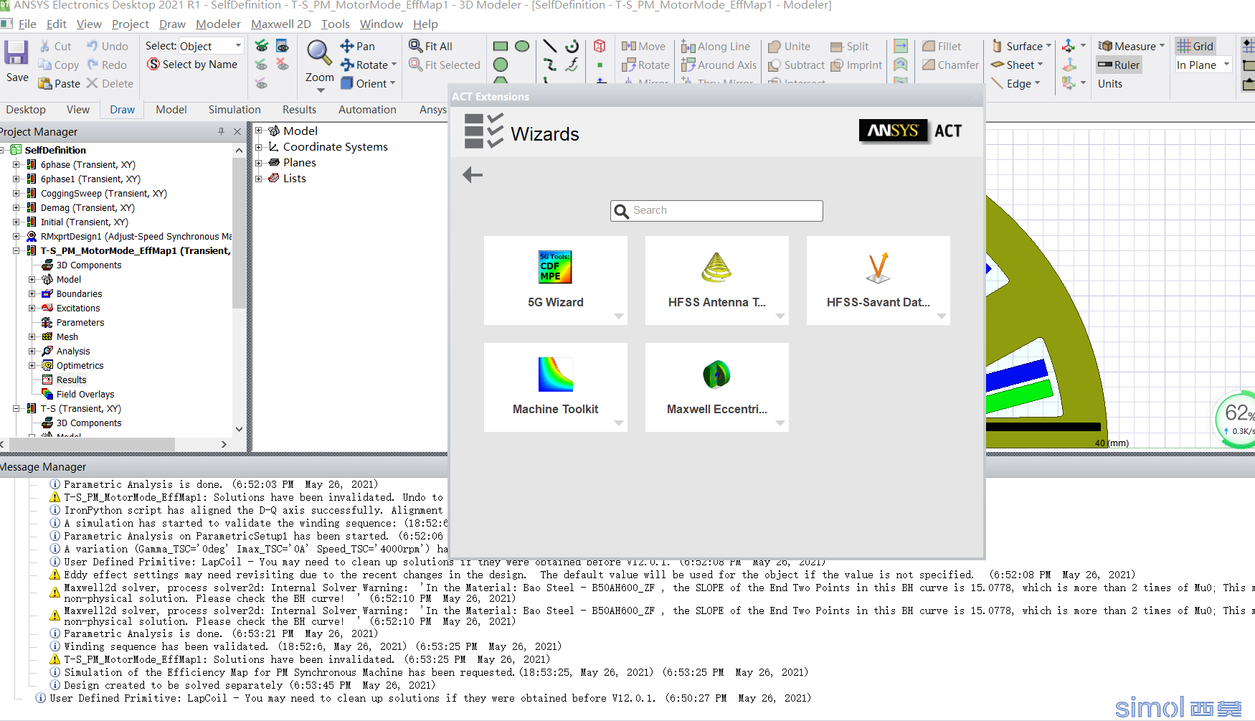Click Select by Name
The image size is (1255, 721).
tap(192, 65)
